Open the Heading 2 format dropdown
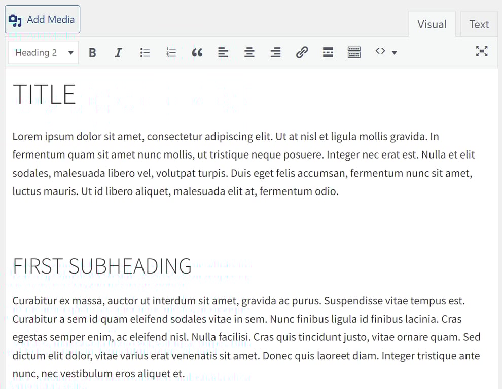This screenshot has width=502, height=389. (x=43, y=52)
